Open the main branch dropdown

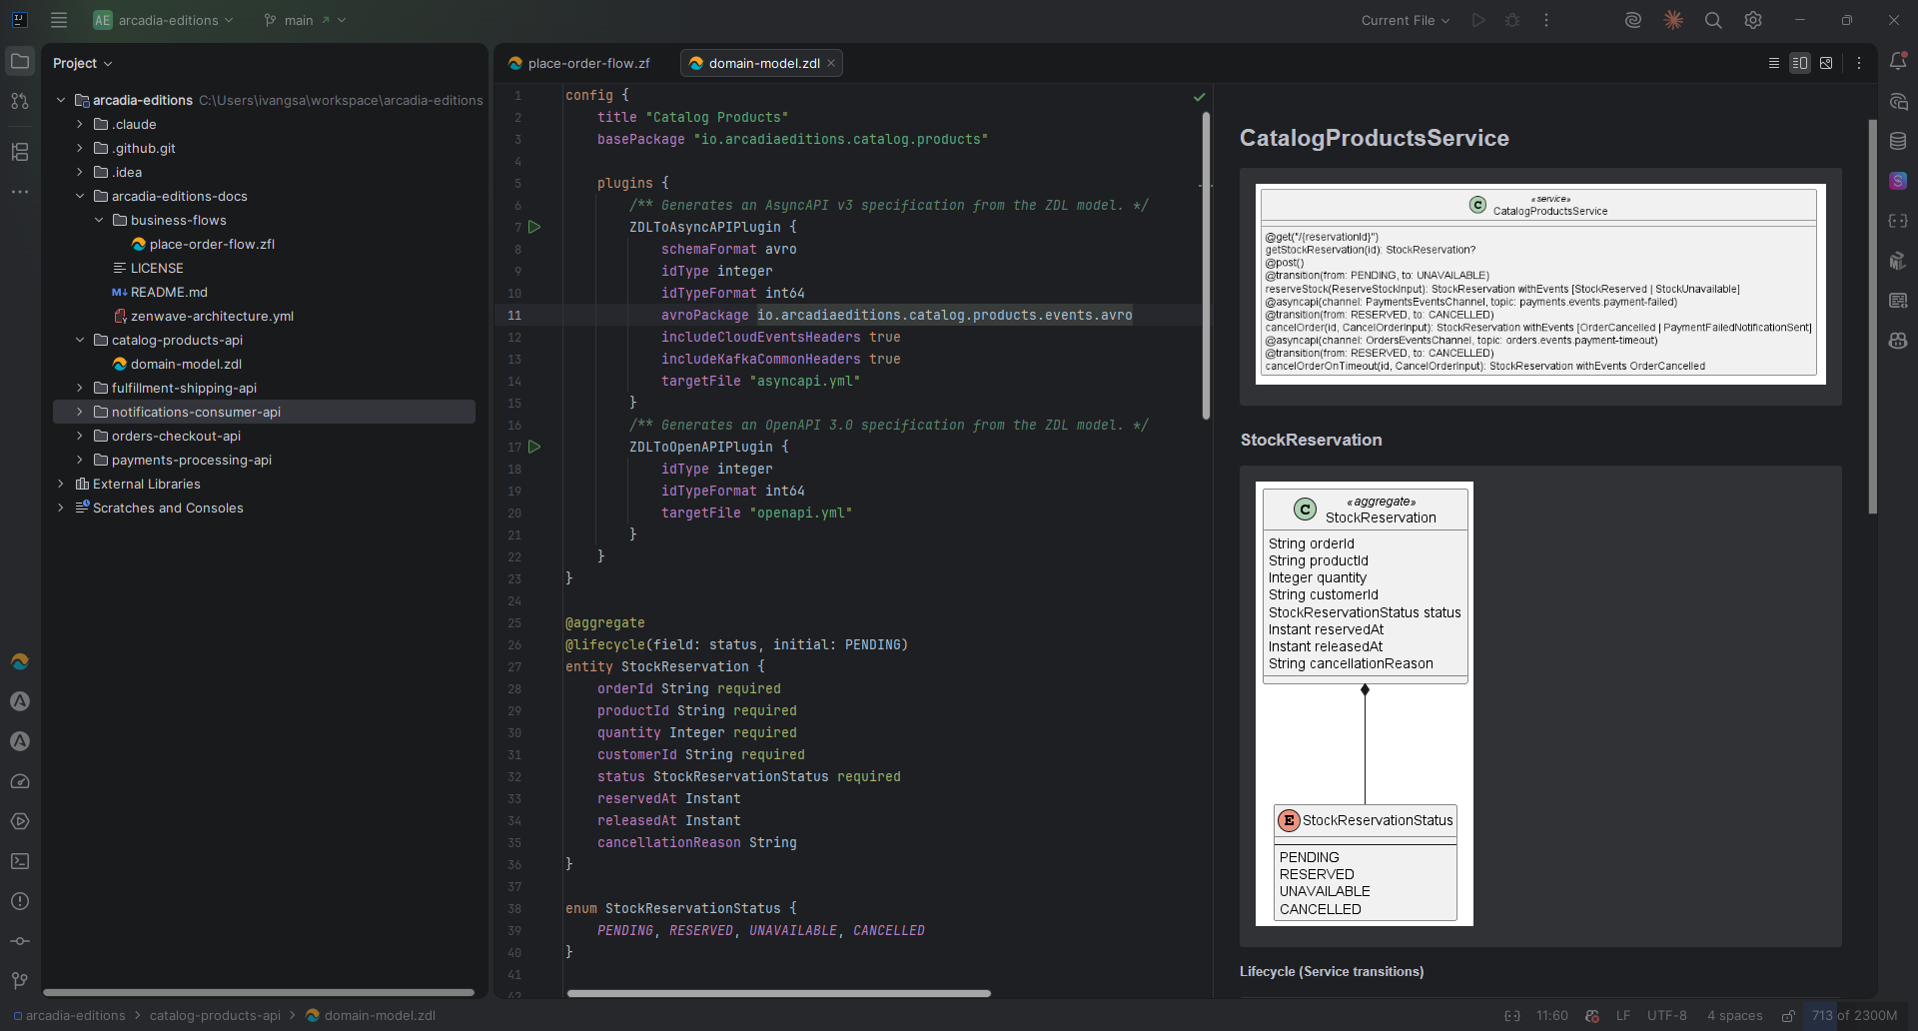[x=305, y=20]
